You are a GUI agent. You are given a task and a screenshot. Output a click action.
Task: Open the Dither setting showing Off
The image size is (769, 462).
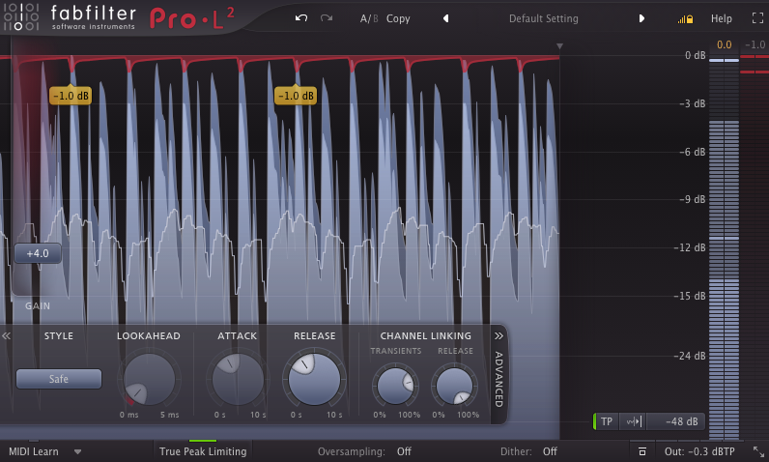click(x=549, y=451)
